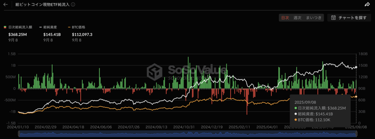This screenshot has width=375, height=139.
Task: Open チャートを探す button
Action: click(349, 17)
